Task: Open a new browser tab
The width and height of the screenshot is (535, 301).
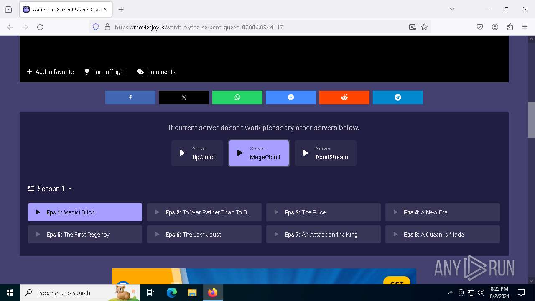Action: (x=121, y=9)
